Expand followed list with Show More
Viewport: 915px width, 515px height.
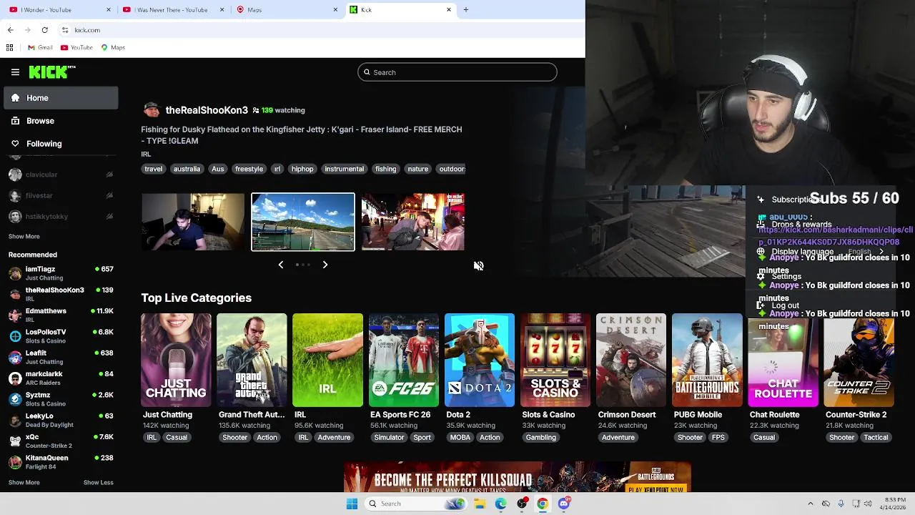coord(24,237)
